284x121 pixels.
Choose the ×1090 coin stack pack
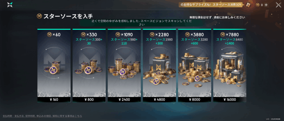124,69
